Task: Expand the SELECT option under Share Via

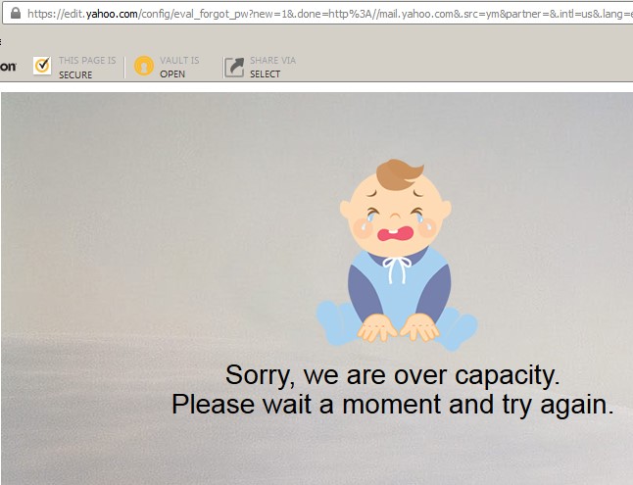Action: 265,74
